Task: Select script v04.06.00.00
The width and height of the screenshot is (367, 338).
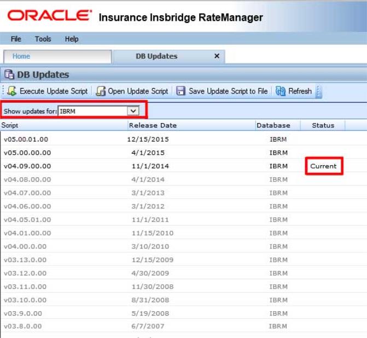Action: click(x=27, y=206)
